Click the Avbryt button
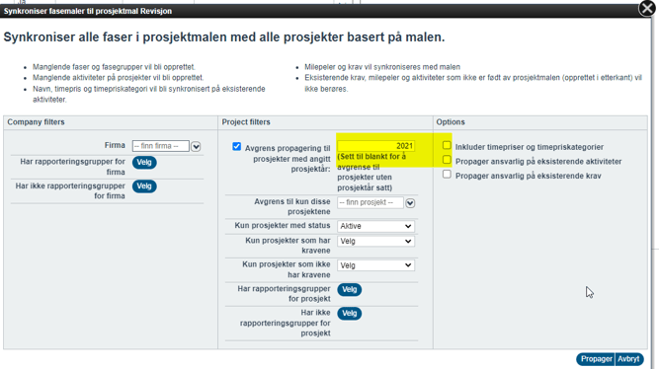659x369 pixels. [x=628, y=359]
